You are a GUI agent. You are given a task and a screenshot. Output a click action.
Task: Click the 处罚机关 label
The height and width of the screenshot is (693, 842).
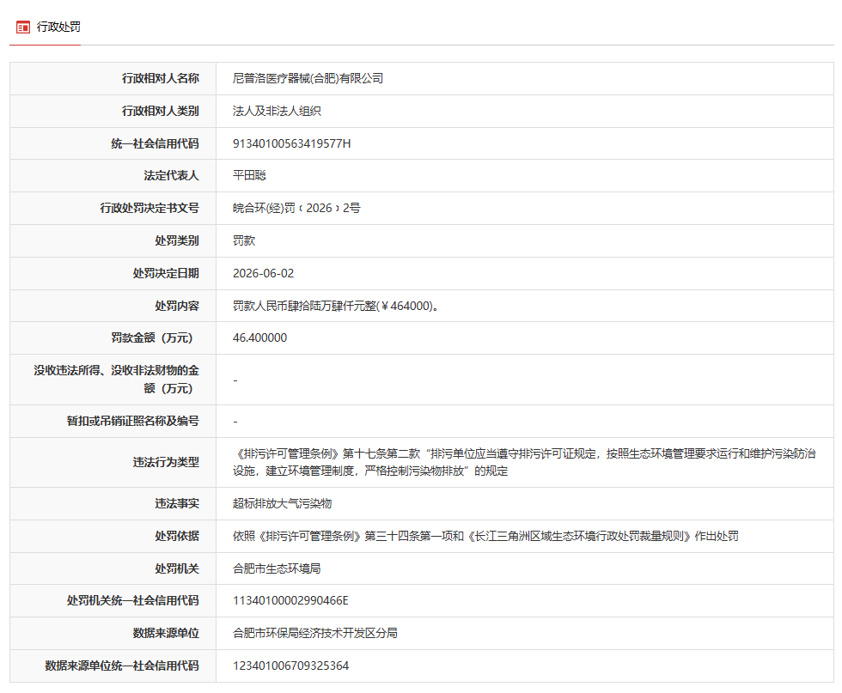[177, 568]
